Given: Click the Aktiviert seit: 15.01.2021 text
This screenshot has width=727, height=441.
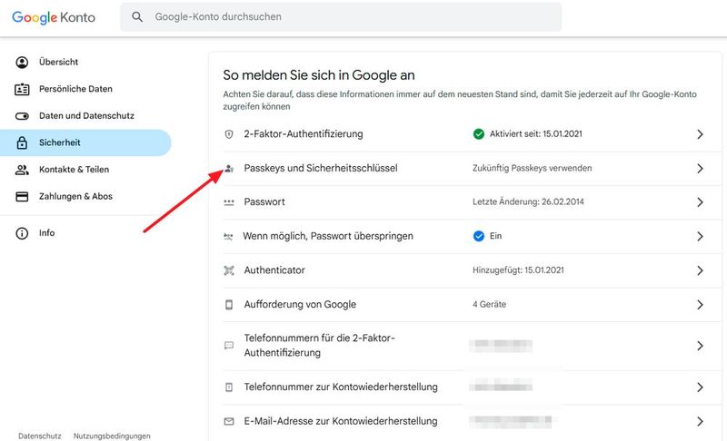Looking at the screenshot, I should pos(536,134).
